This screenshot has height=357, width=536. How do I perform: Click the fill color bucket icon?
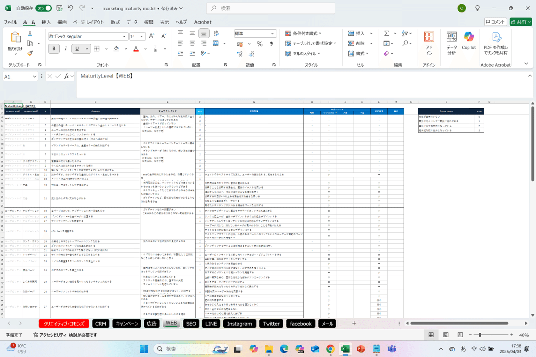pyautogui.click(x=116, y=49)
